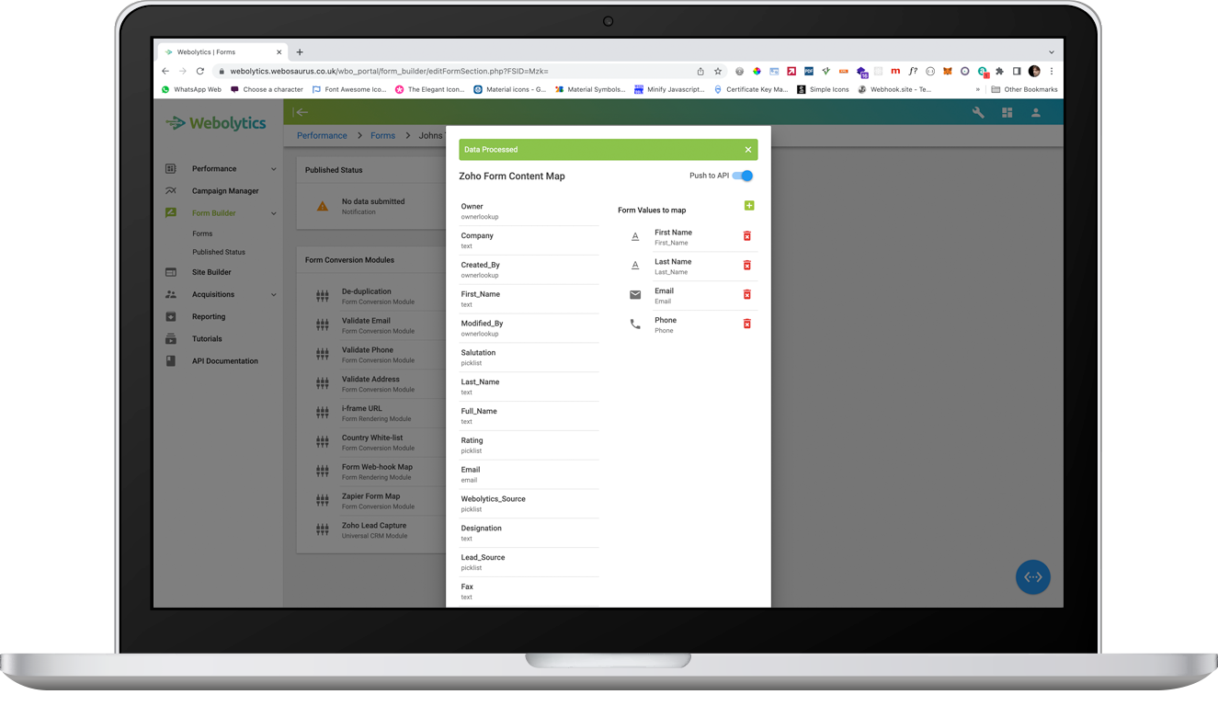Click the Reporting icon in the sidebar

coord(169,316)
